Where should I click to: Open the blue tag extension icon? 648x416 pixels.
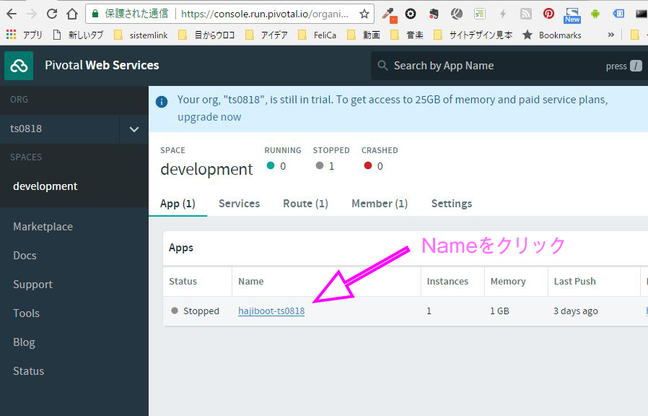click(x=618, y=14)
